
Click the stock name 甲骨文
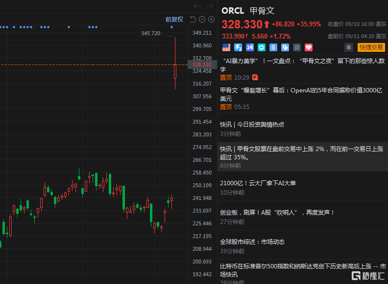click(x=262, y=11)
